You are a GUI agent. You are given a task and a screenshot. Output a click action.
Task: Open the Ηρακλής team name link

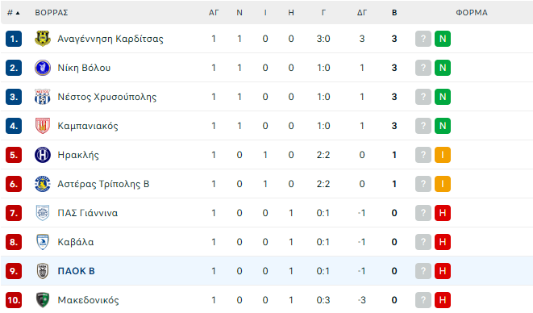click(x=78, y=155)
